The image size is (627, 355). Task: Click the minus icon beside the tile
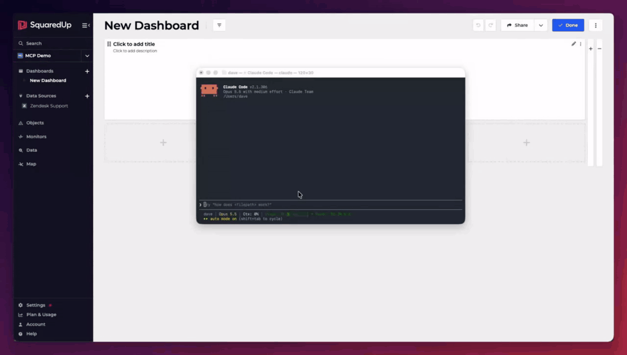coord(599,49)
